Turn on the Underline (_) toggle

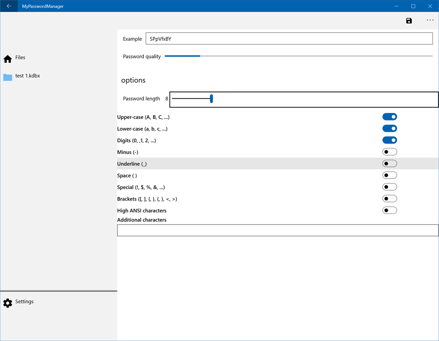[x=389, y=163]
